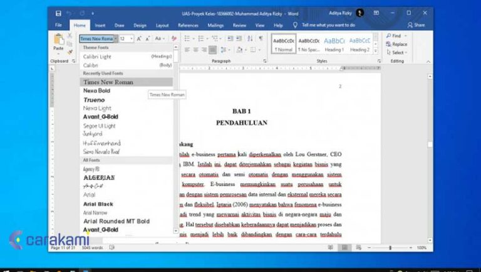481x272 pixels.
Task: Click the Save icon in title bar
Action: [x=58, y=13]
